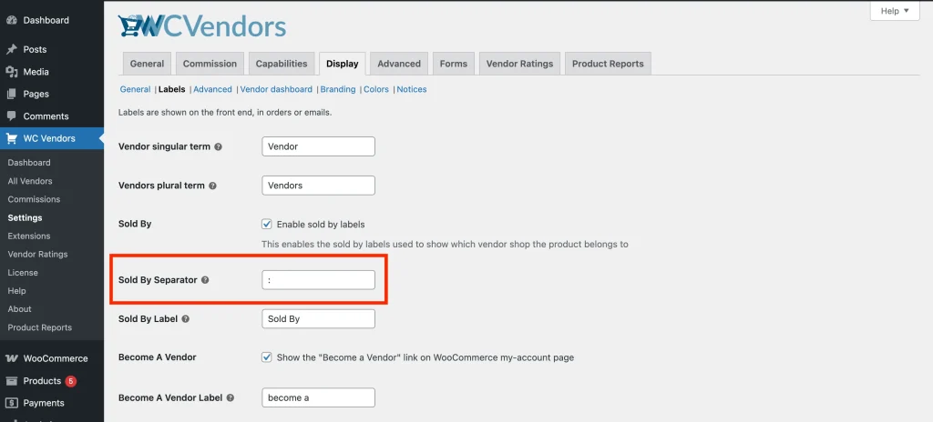Switch to the General settings tab
The image size is (933, 422).
(x=147, y=64)
